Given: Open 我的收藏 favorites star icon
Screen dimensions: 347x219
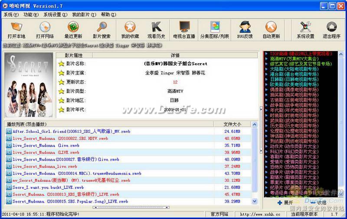Looking at the screenshot, I should 130,27.
